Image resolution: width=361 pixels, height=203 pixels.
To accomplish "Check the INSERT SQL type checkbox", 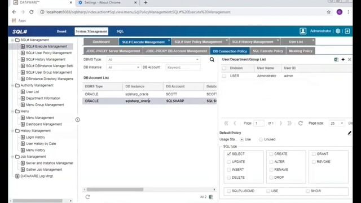I will point(228,170).
